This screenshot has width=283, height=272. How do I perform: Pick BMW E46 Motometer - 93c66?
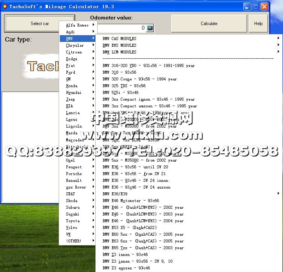(x=131, y=201)
